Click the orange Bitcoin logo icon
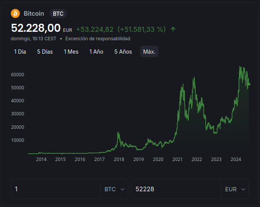The height and width of the screenshot is (207, 260). coord(15,13)
